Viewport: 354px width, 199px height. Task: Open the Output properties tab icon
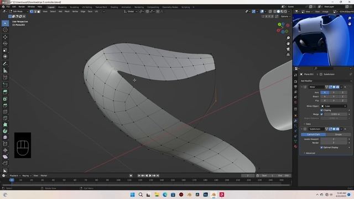click(x=295, y=87)
